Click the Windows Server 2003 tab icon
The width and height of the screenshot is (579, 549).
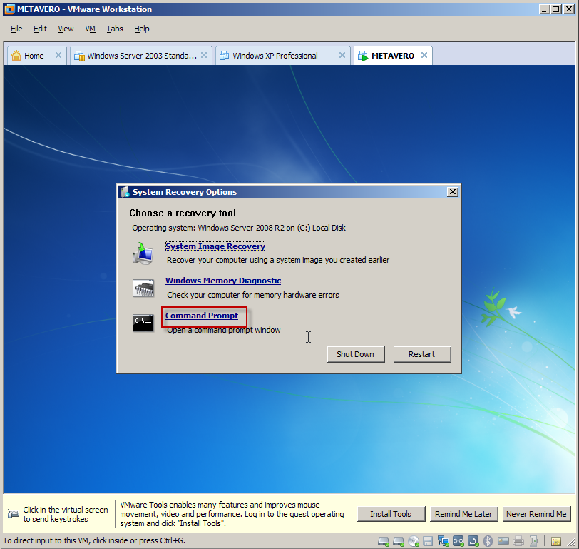79,56
